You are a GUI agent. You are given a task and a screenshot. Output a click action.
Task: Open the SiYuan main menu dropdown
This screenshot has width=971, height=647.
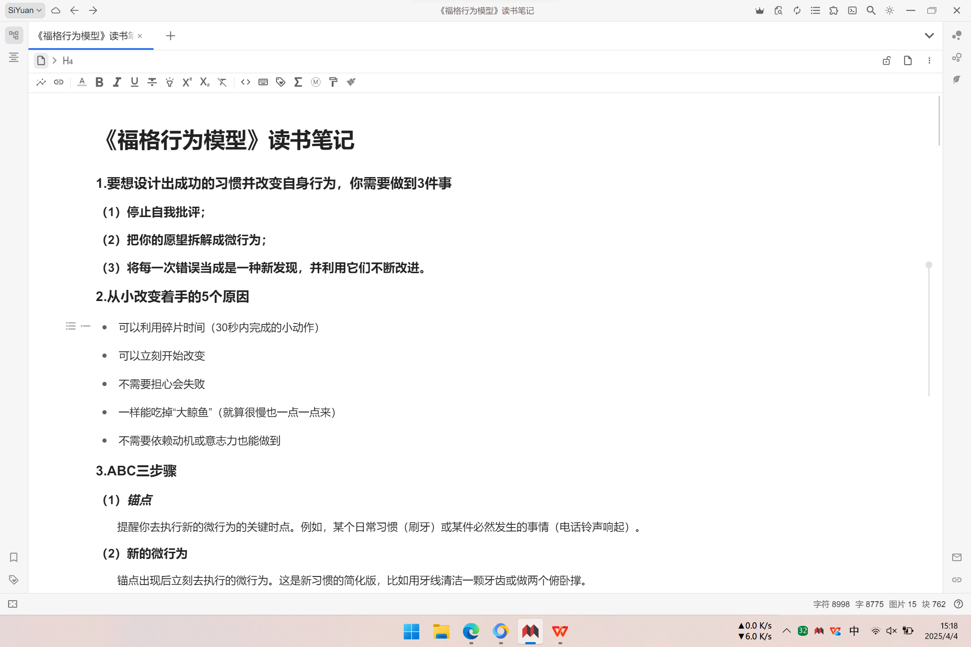25,10
